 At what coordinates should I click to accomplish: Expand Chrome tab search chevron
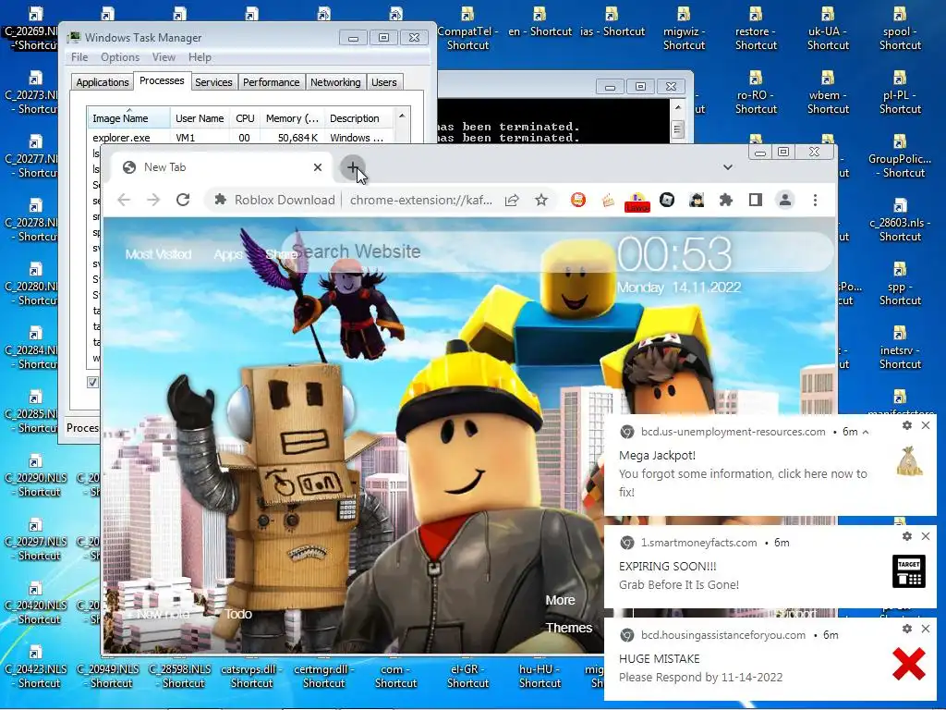click(x=728, y=167)
